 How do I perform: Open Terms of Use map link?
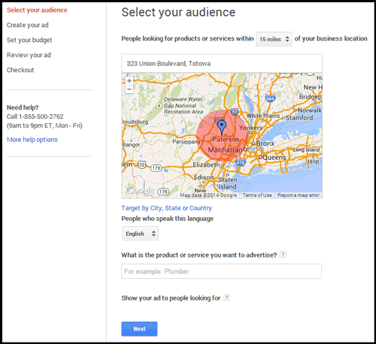point(257,195)
